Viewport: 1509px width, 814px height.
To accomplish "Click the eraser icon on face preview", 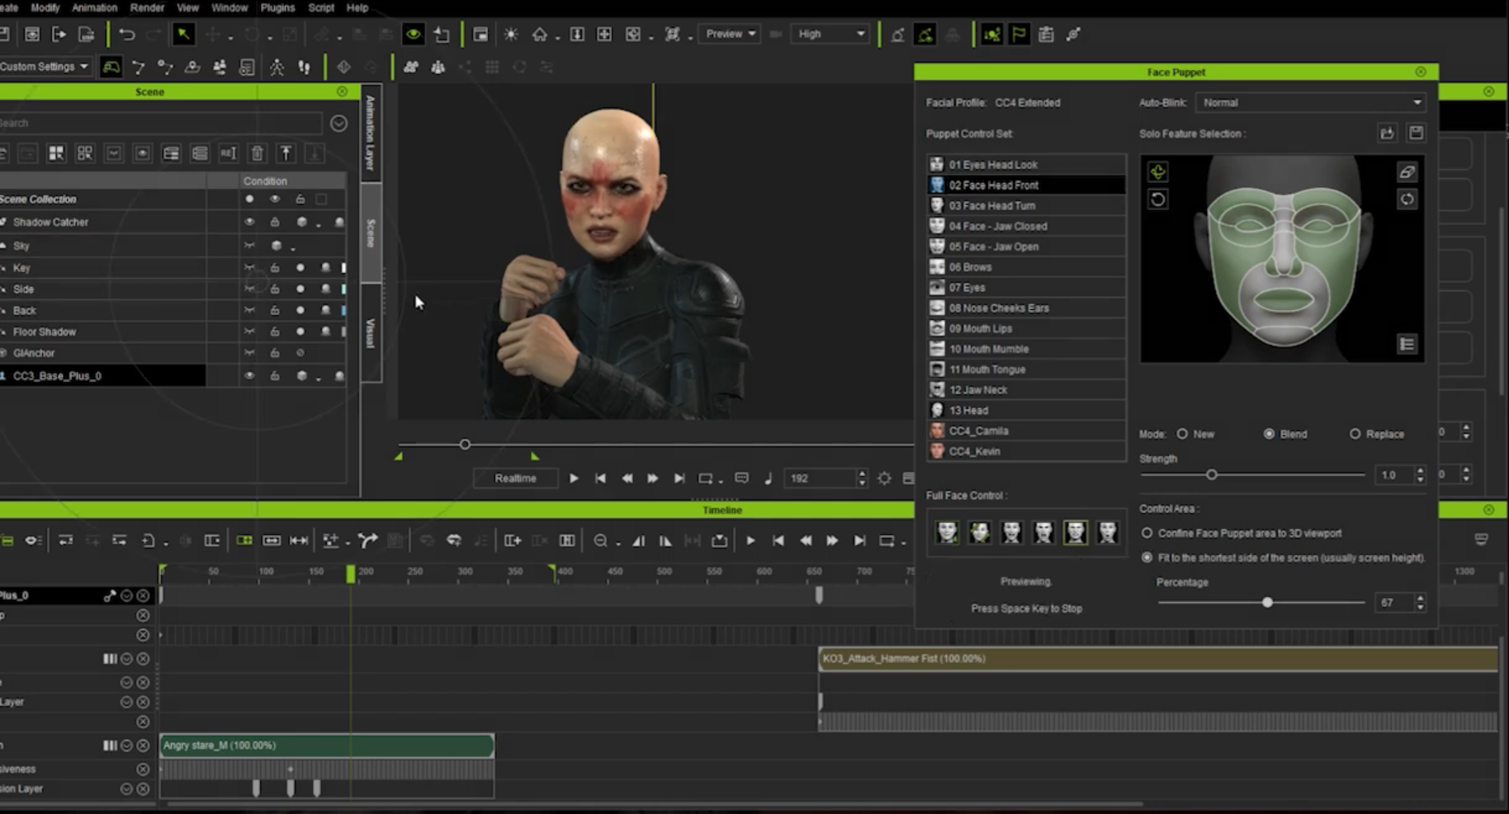I will (1407, 172).
